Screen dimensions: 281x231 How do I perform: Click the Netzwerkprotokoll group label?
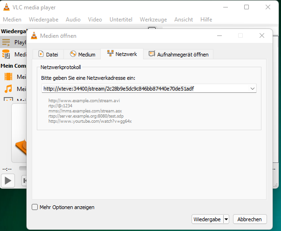tap(61, 67)
